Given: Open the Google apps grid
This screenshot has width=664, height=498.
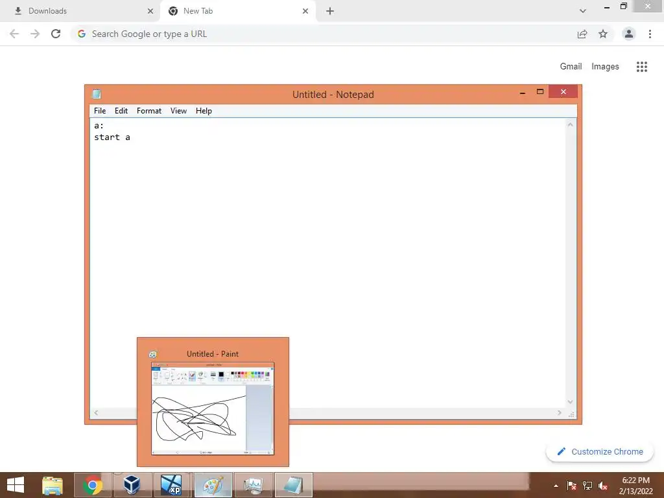Looking at the screenshot, I should [x=642, y=67].
